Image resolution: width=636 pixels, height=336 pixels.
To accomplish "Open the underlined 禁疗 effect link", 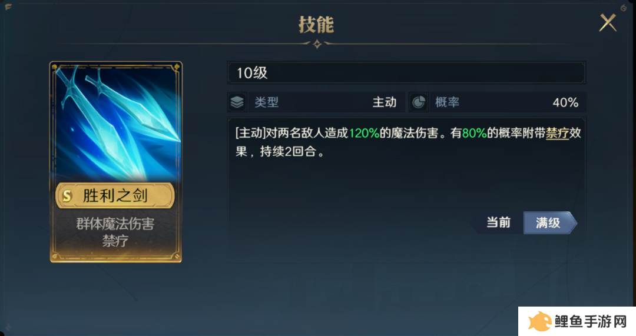I will click(557, 133).
